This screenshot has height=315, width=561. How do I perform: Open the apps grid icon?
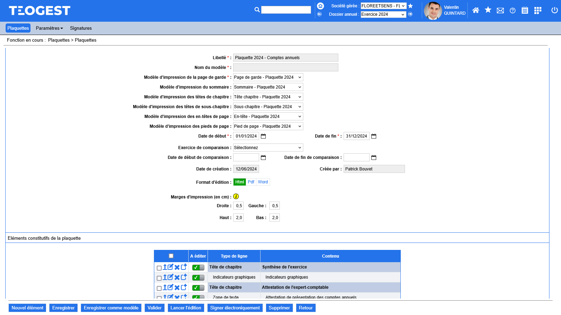[x=538, y=10]
